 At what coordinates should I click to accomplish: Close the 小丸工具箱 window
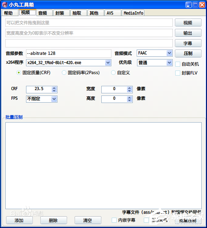point(202,5)
